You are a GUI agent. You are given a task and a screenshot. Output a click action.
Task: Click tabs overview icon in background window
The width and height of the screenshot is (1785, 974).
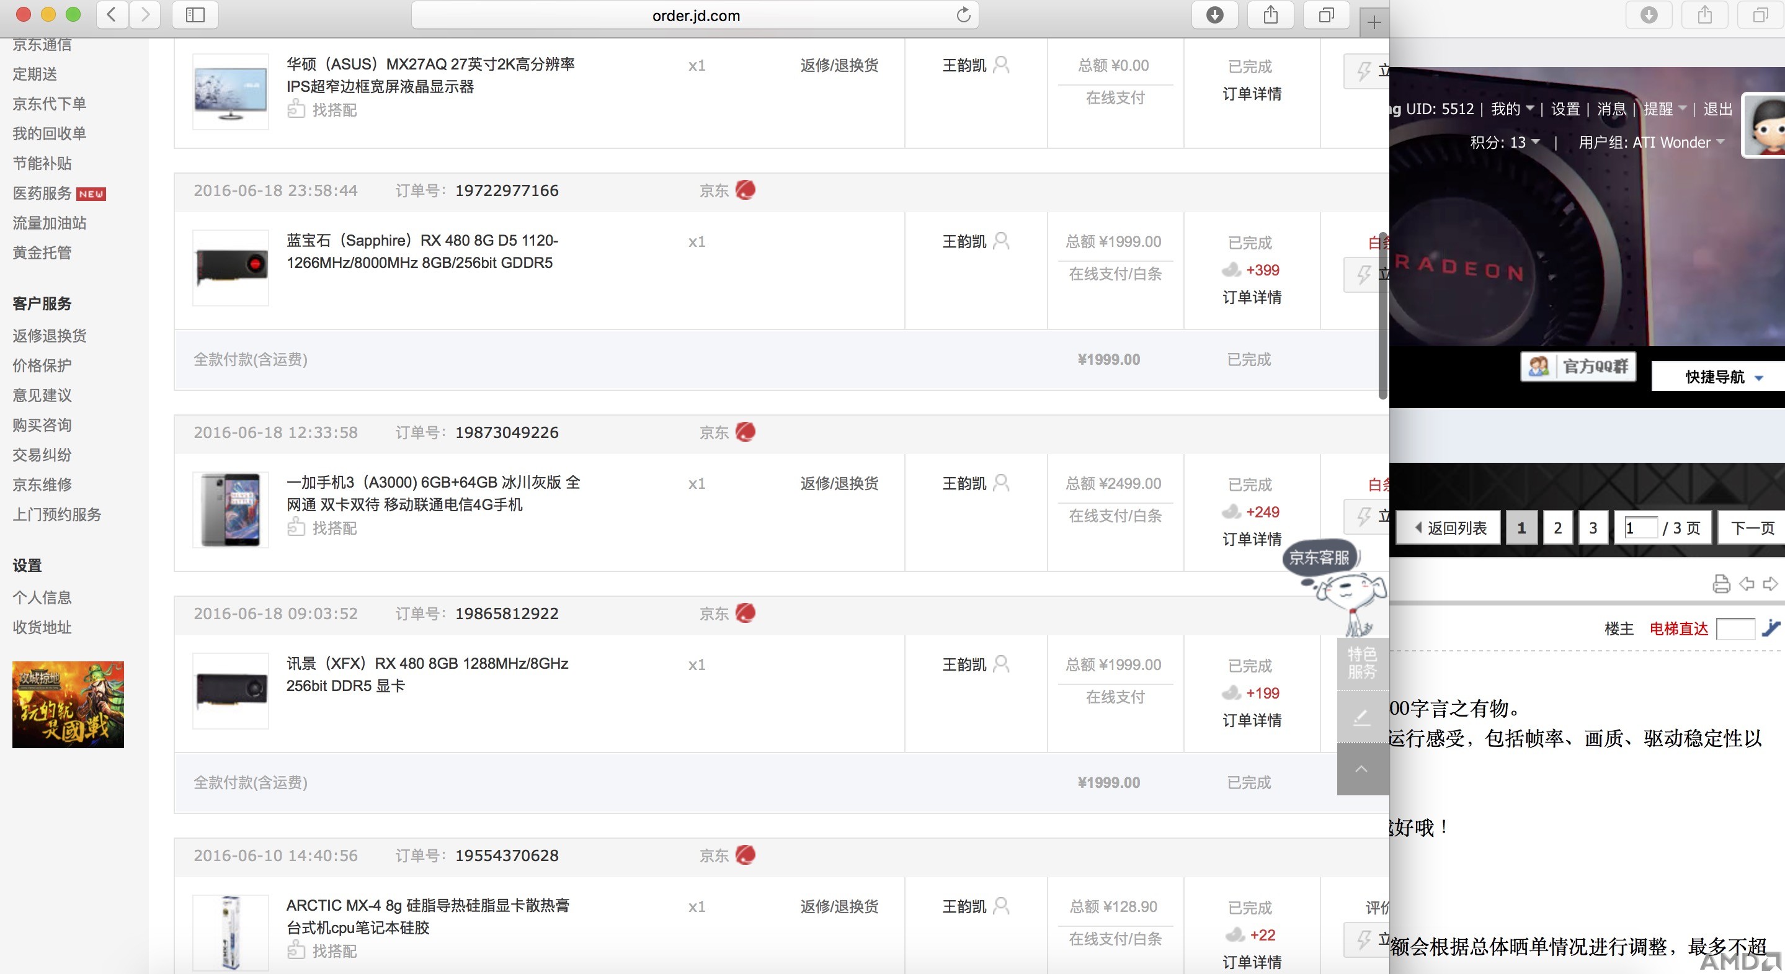[1761, 14]
